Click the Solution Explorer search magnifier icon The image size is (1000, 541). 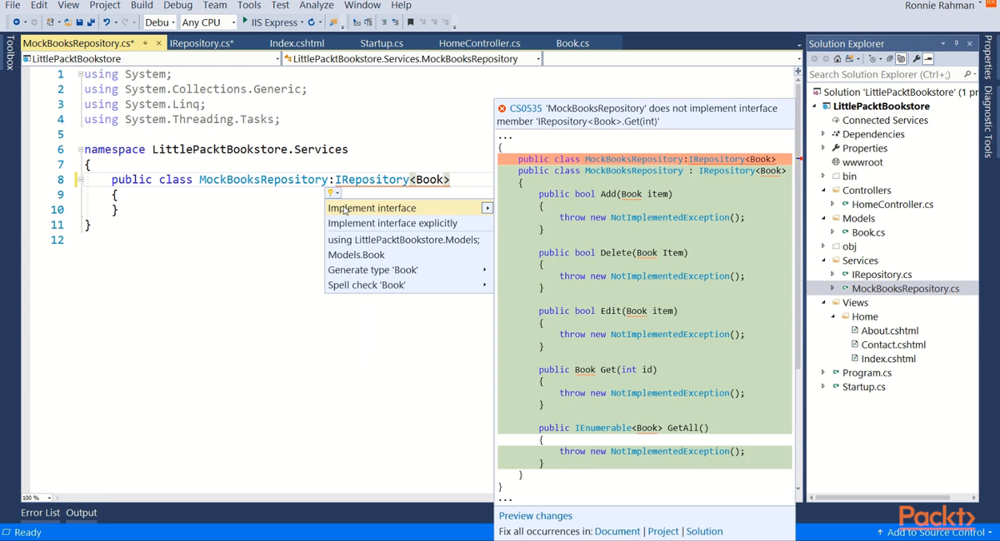(x=967, y=74)
